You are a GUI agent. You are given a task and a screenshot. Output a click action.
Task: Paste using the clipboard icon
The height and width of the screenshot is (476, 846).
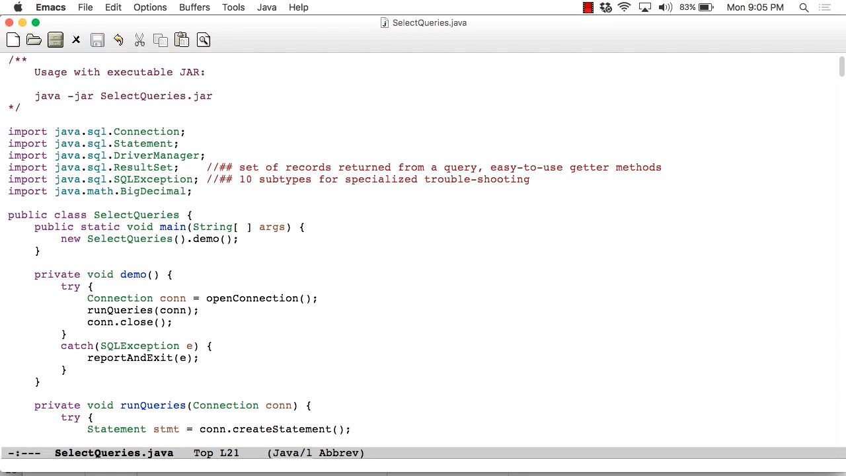[182, 40]
